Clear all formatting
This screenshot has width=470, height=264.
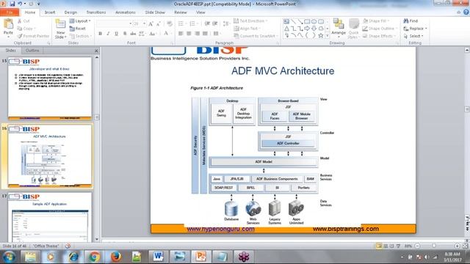170,23
